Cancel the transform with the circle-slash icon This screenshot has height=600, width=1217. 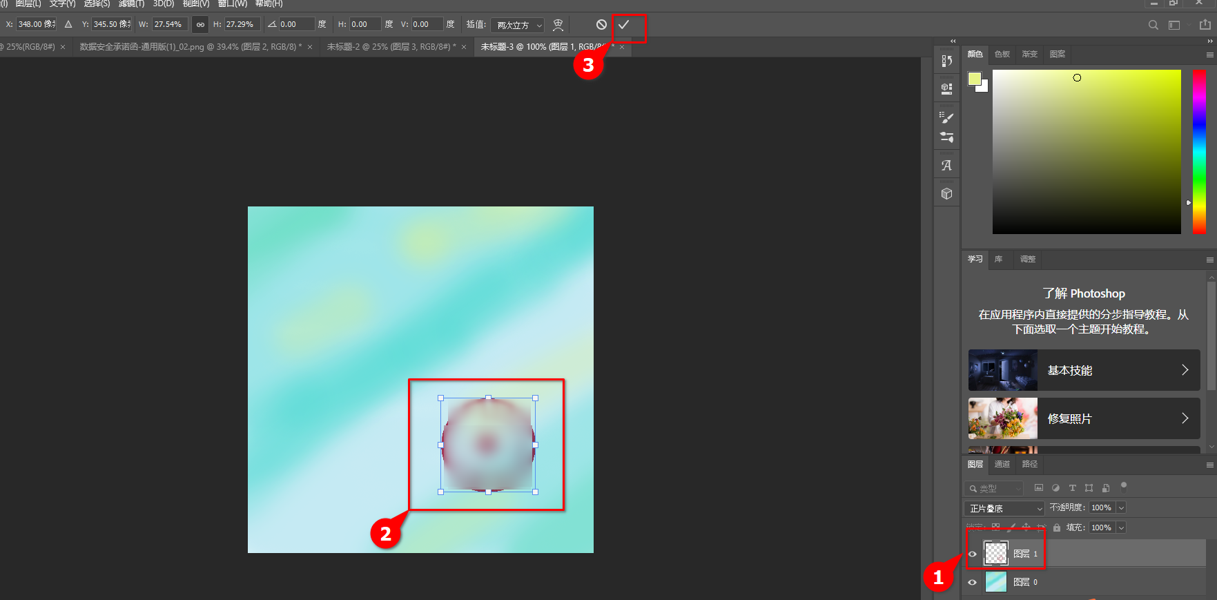pyautogui.click(x=601, y=25)
